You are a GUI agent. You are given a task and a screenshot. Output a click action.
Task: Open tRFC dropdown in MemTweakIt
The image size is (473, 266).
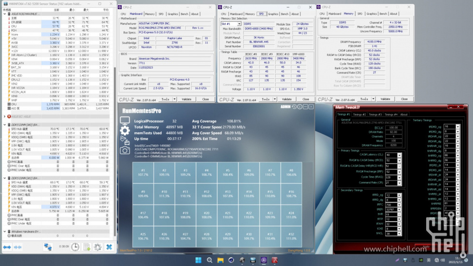tap(399, 205)
